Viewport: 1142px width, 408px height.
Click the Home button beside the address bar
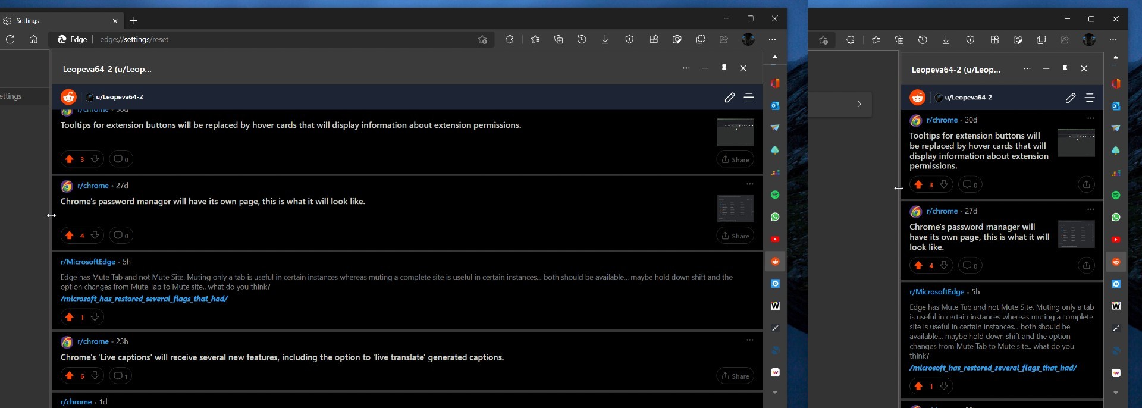point(33,39)
